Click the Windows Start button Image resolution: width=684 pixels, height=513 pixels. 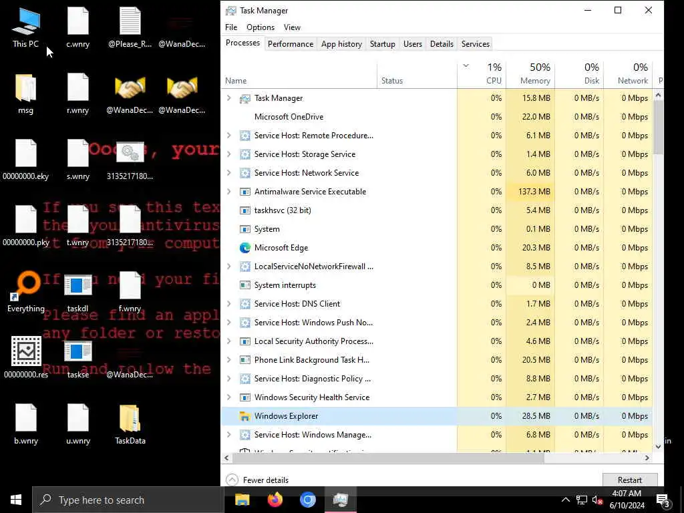click(x=16, y=500)
